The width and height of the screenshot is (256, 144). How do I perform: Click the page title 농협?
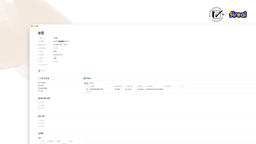pyautogui.click(x=41, y=33)
